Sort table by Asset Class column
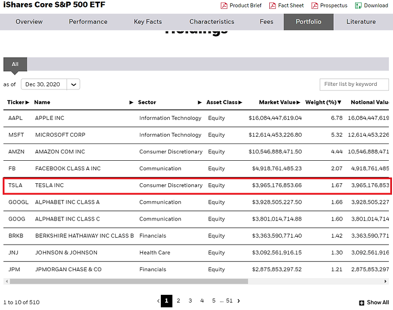Viewport: 393px width, 310px height. tap(224, 102)
